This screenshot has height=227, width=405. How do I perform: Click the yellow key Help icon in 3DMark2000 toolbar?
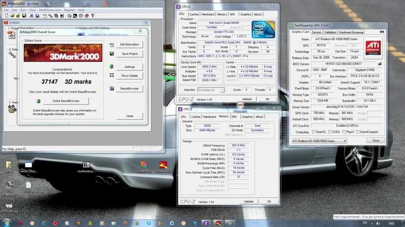point(93,16)
